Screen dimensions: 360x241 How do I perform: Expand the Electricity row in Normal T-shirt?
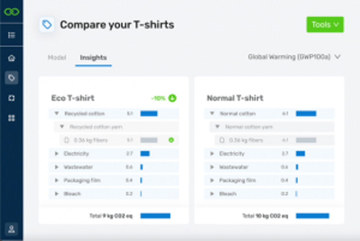pos(212,153)
